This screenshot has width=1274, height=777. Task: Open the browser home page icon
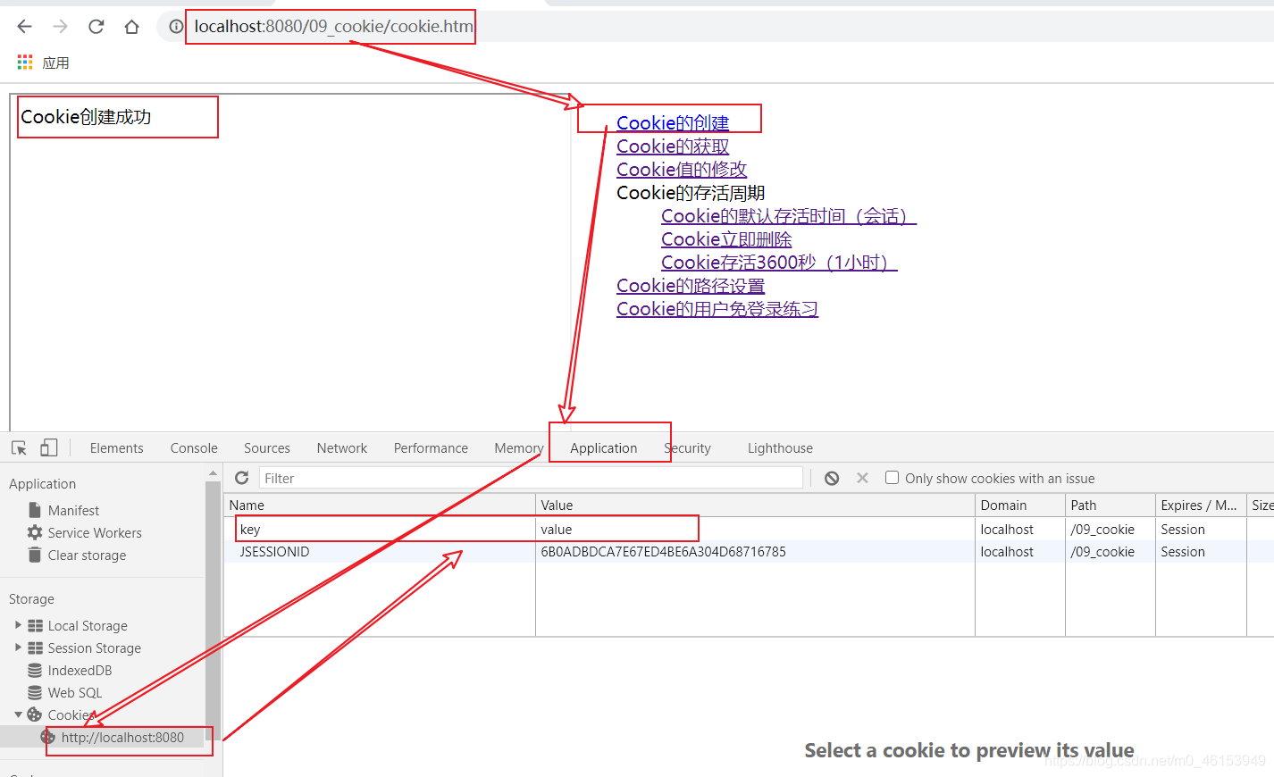(x=131, y=27)
